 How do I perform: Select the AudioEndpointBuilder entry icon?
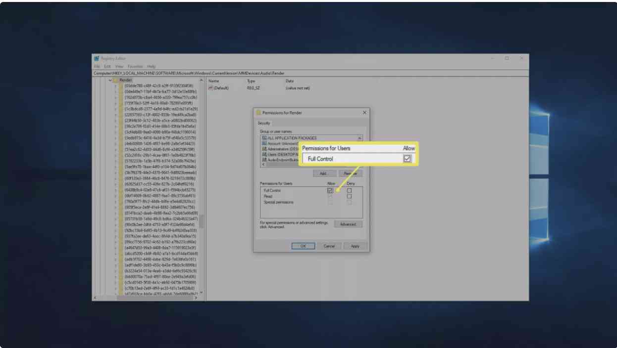[264, 160]
